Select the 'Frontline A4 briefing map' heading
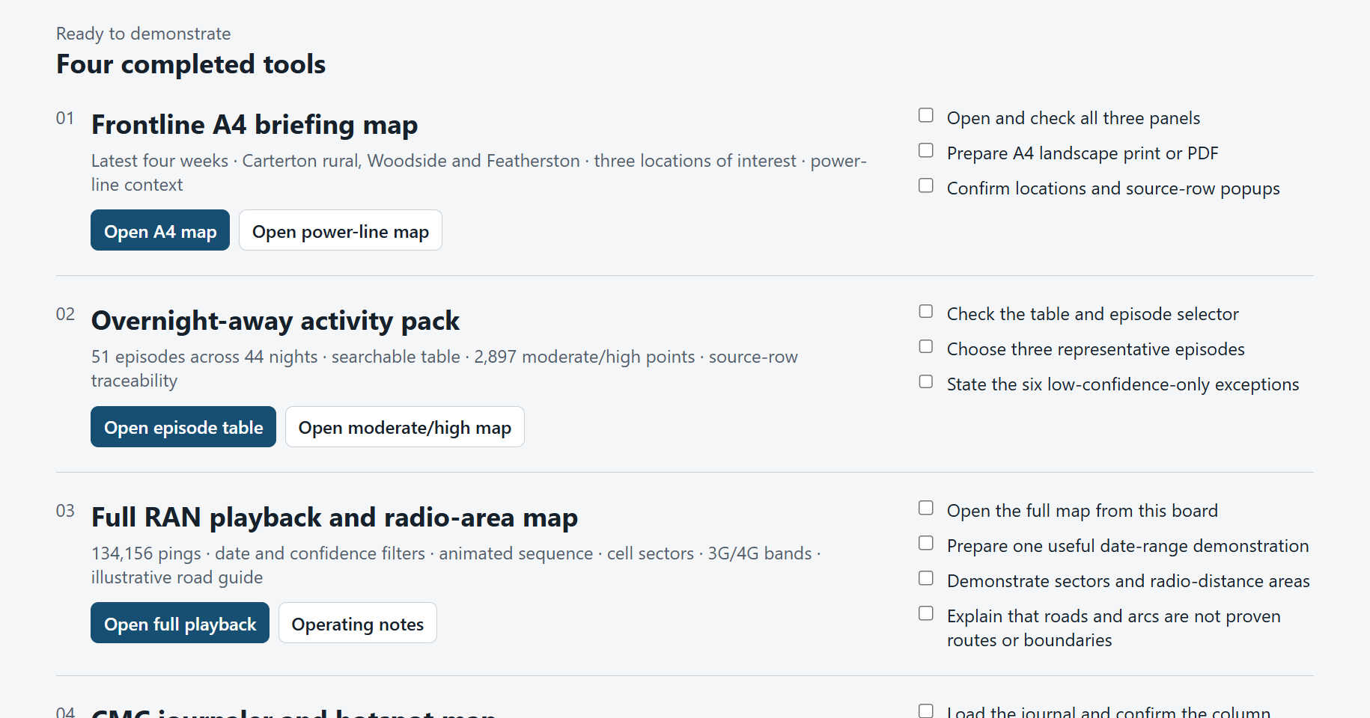 point(255,125)
